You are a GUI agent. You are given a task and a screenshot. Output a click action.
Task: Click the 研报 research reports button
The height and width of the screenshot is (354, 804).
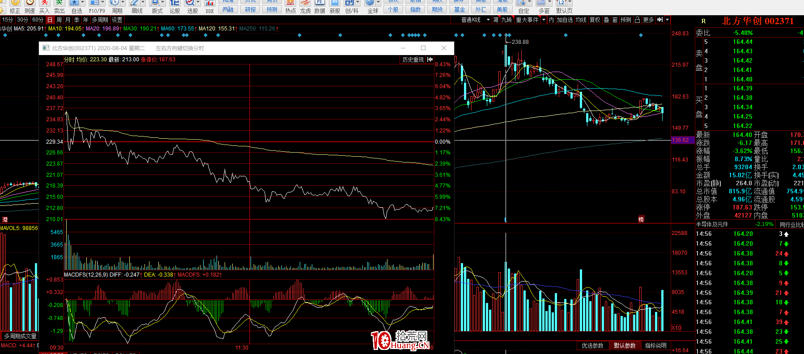pos(251,9)
